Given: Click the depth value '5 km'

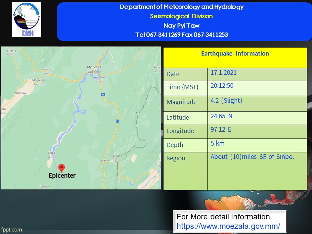Looking at the screenshot, I should click(x=218, y=143).
